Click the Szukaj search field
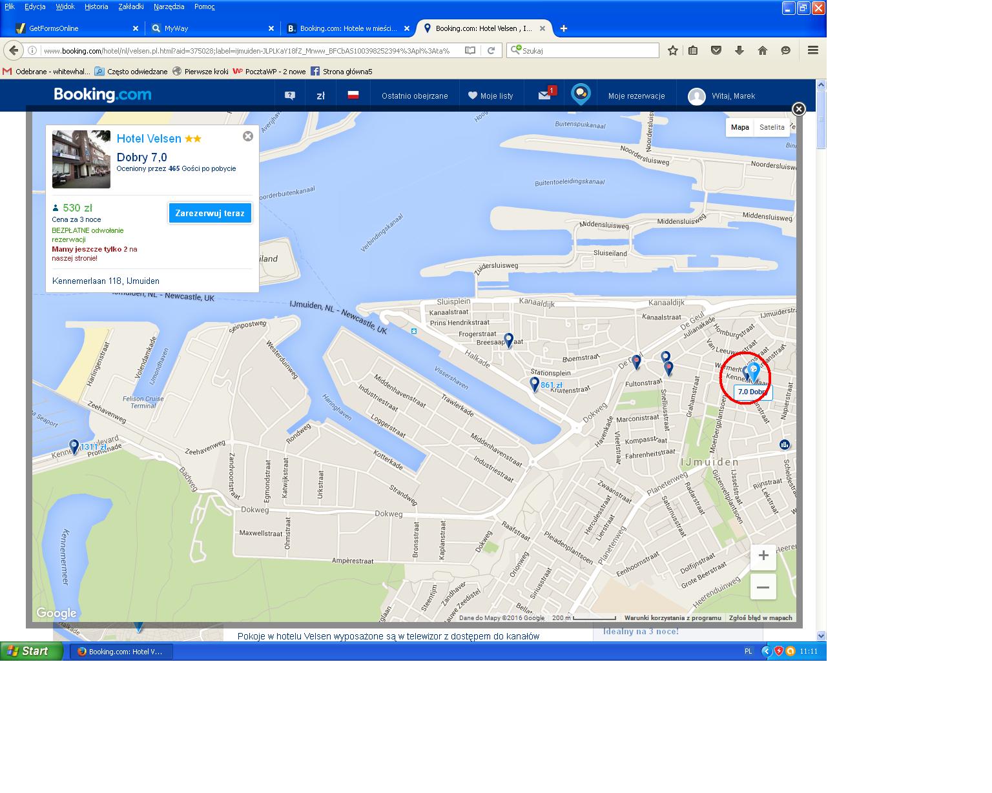 click(x=583, y=50)
